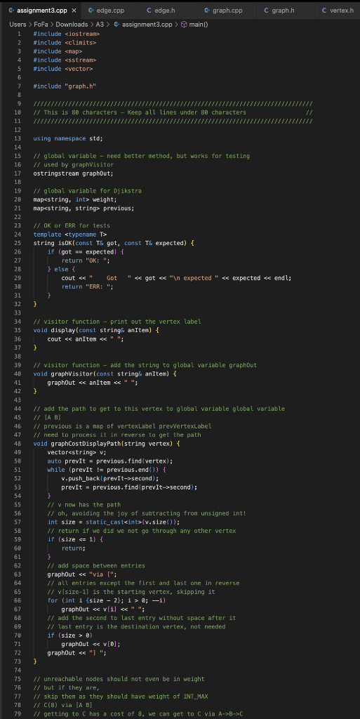
Task: Click '#include <iostream>' on line 1
Action: tap(67, 34)
